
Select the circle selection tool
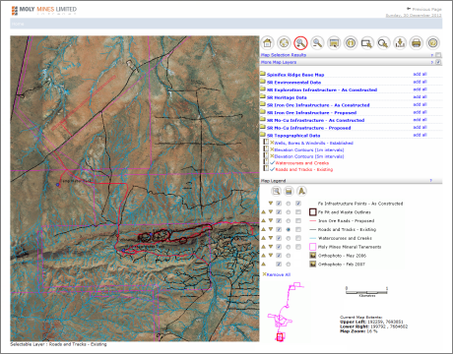tap(383, 43)
